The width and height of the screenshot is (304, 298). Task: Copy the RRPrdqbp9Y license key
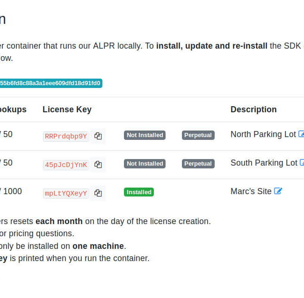pos(98,136)
